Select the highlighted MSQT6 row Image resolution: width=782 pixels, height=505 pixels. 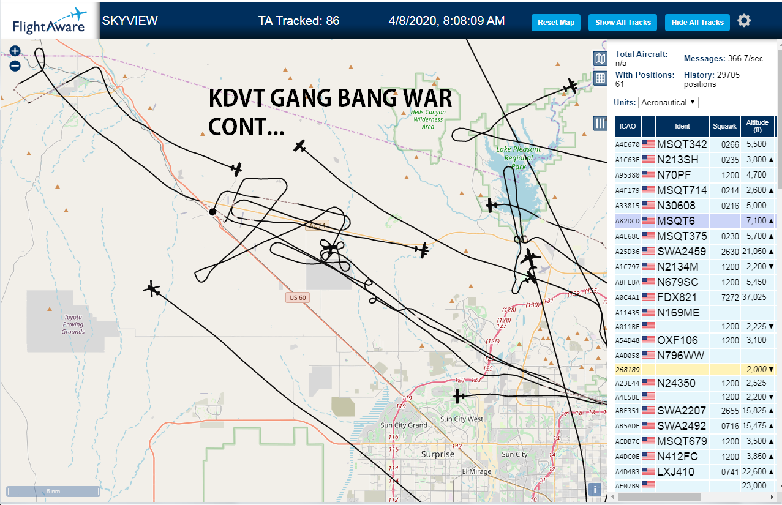click(696, 221)
